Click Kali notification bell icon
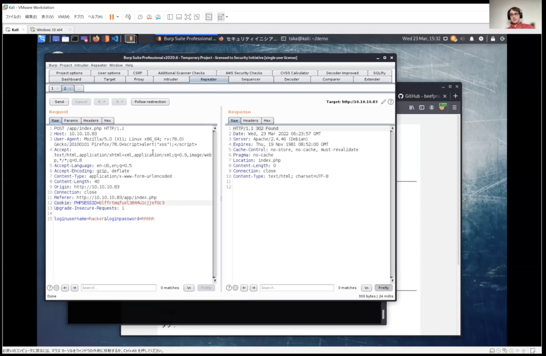 pos(472,39)
